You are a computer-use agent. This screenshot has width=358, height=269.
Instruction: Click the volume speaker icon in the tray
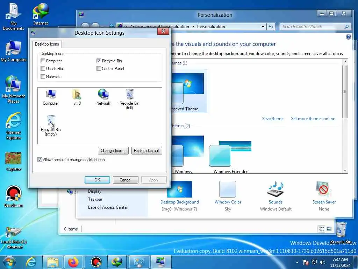coord(323,262)
